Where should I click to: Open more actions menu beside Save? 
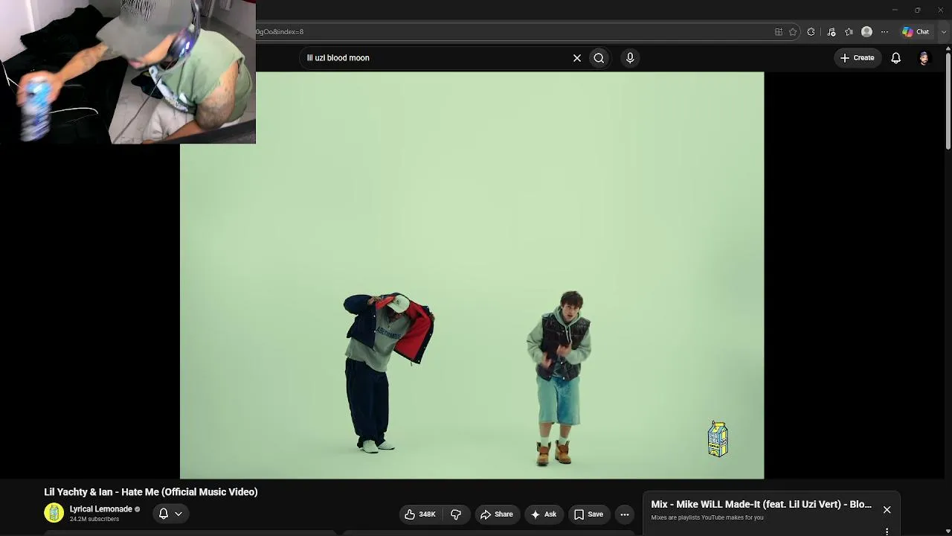(x=625, y=514)
